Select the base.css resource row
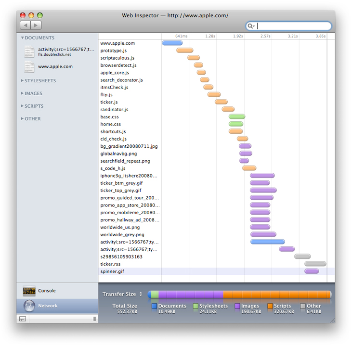352x346 pixels. click(217, 116)
